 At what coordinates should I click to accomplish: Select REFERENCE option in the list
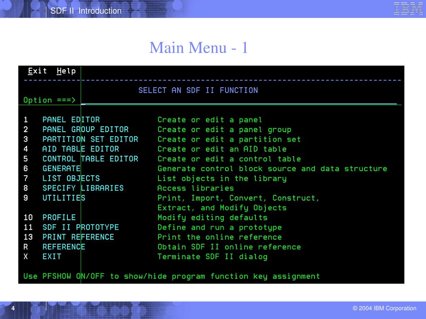click(x=64, y=247)
